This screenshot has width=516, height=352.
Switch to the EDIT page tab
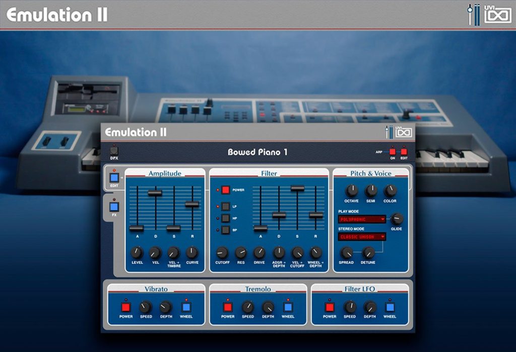pyautogui.click(x=114, y=178)
